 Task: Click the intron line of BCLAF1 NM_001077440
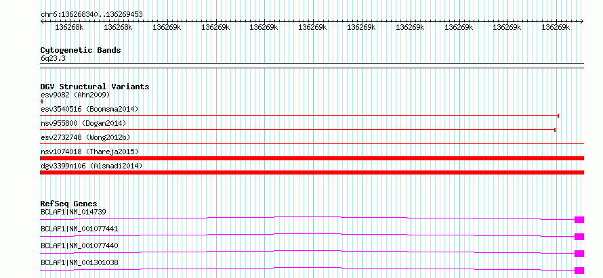click(x=308, y=251)
